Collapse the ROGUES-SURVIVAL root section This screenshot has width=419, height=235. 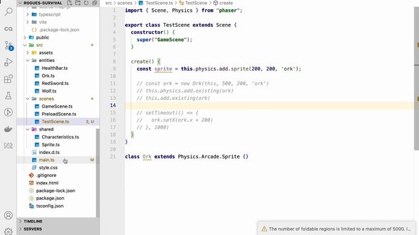point(20,3)
